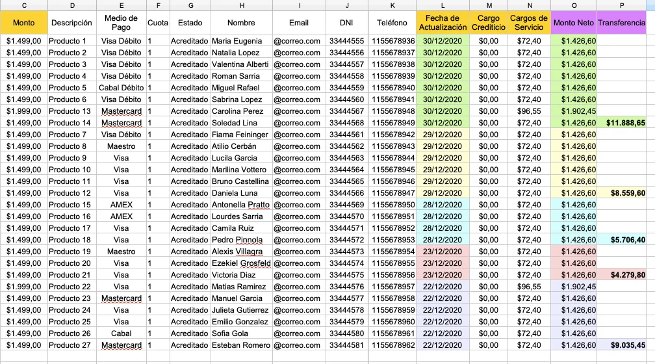
Task: Click Cabal Débito payment cell
Action: pos(121,88)
